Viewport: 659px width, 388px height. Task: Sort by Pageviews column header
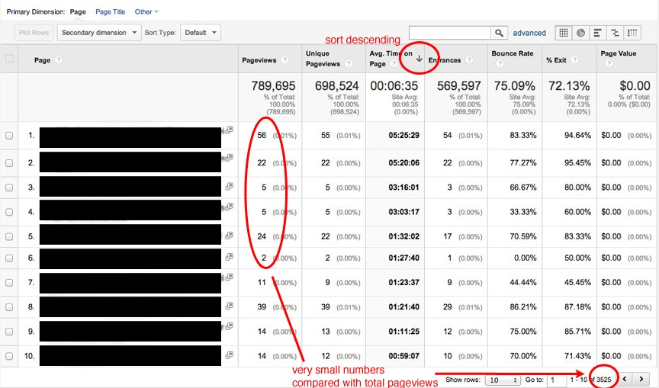pos(259,59)
